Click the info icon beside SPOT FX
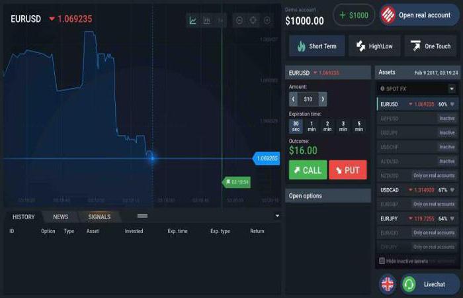 [x=382, y=88]
